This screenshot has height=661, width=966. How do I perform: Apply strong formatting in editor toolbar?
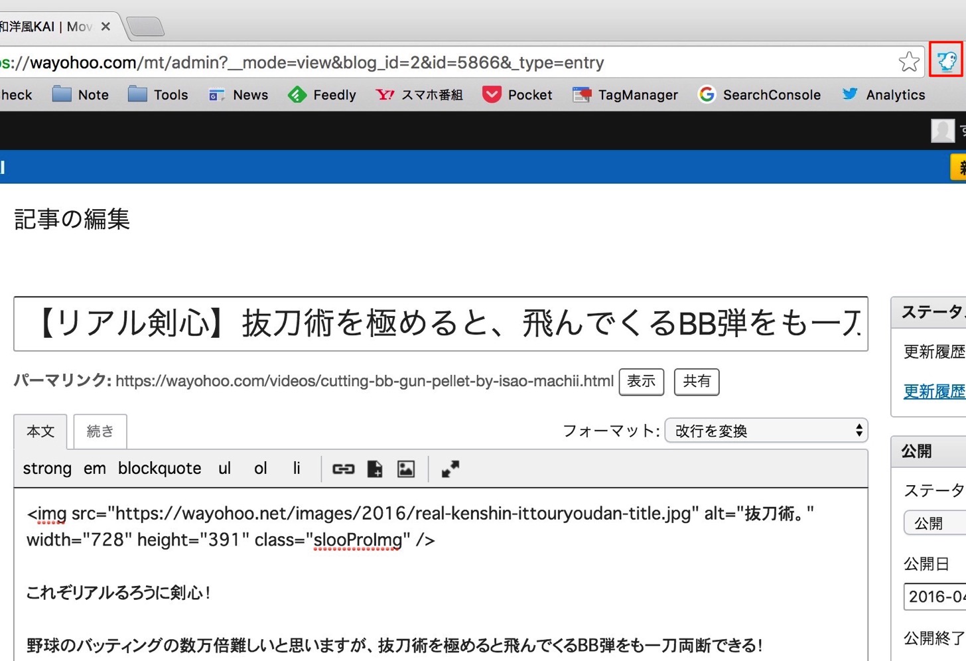47,469
